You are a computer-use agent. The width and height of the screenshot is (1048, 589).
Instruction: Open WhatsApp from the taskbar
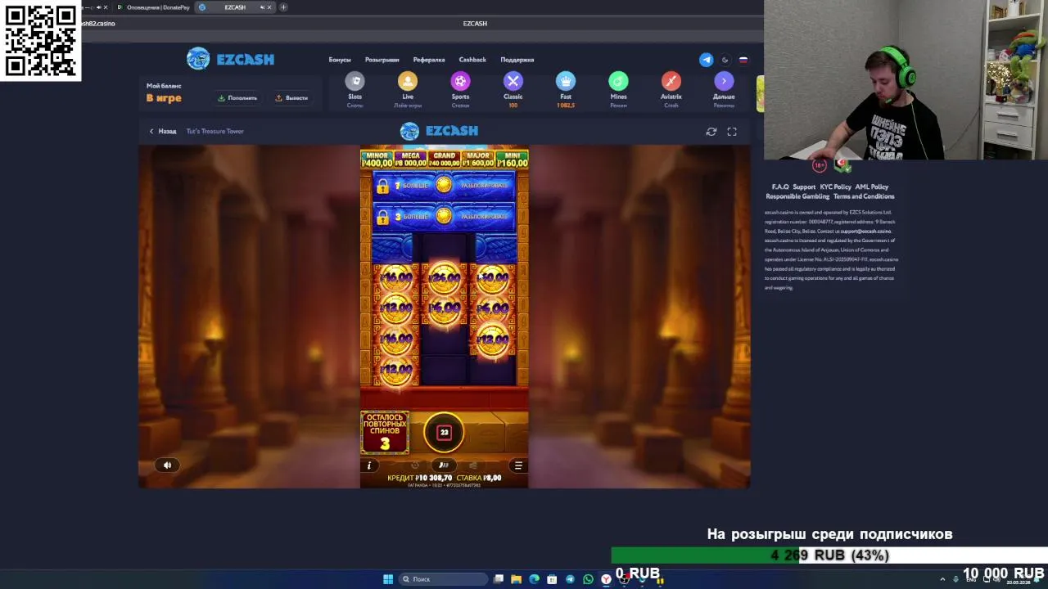point(588,579)
